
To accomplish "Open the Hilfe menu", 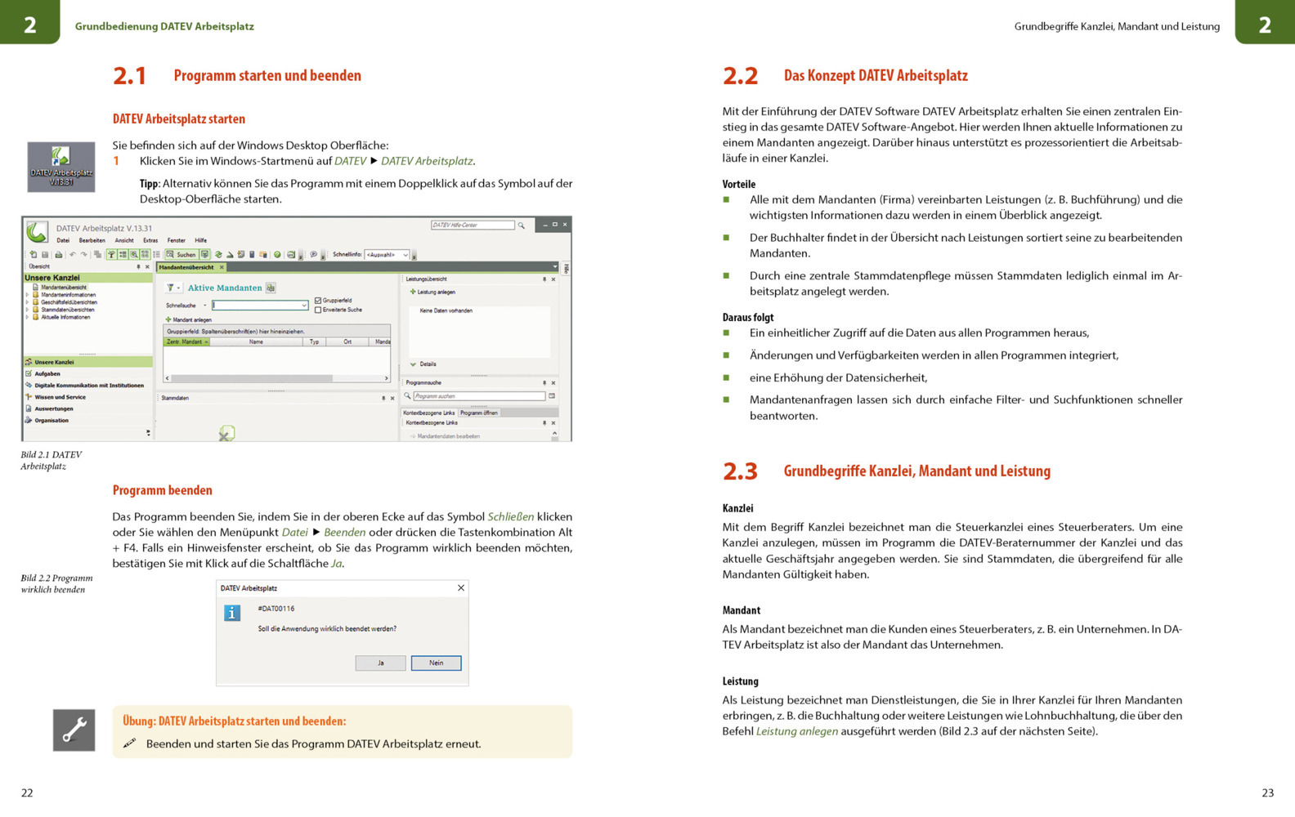I will [201, 241].
